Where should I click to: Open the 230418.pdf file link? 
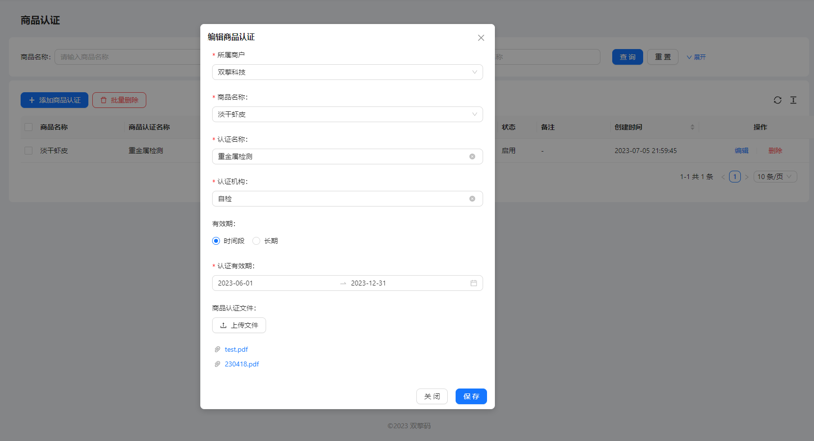click(242, 364)
